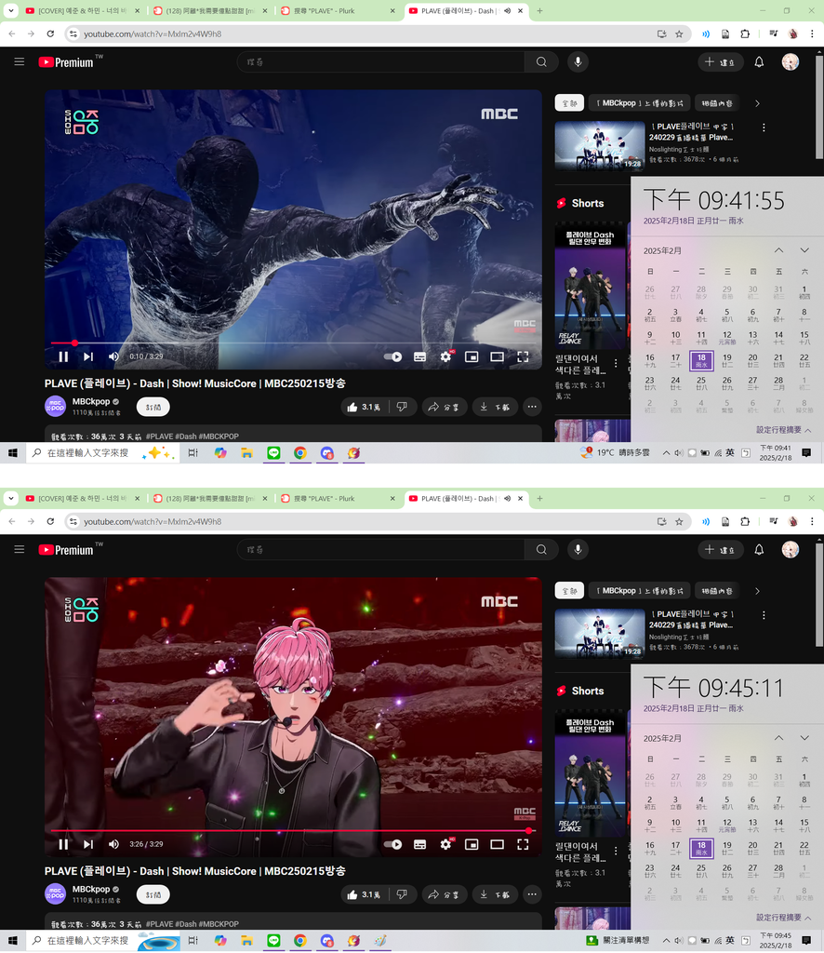Screen dimensions: 824x953
Task: Open the guide hamburger menu in lower screenshot
Action: 20,549
